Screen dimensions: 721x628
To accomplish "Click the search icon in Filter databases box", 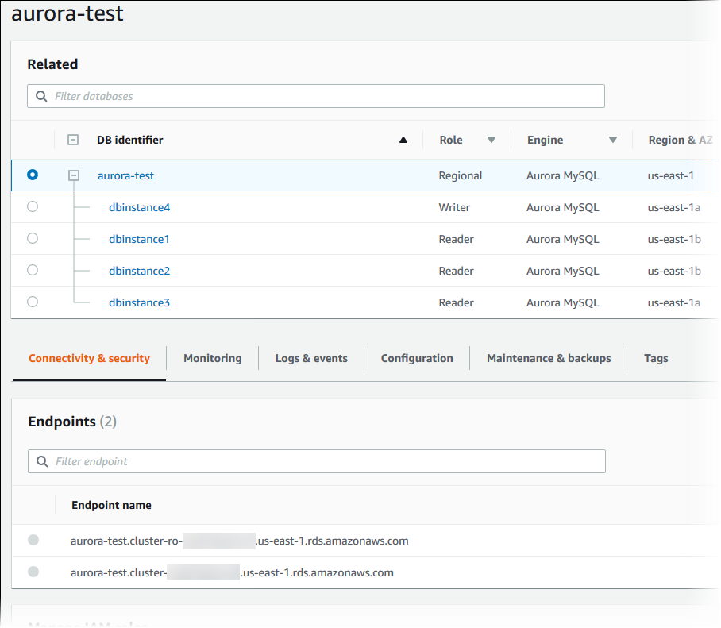I will tap(40, 96).
